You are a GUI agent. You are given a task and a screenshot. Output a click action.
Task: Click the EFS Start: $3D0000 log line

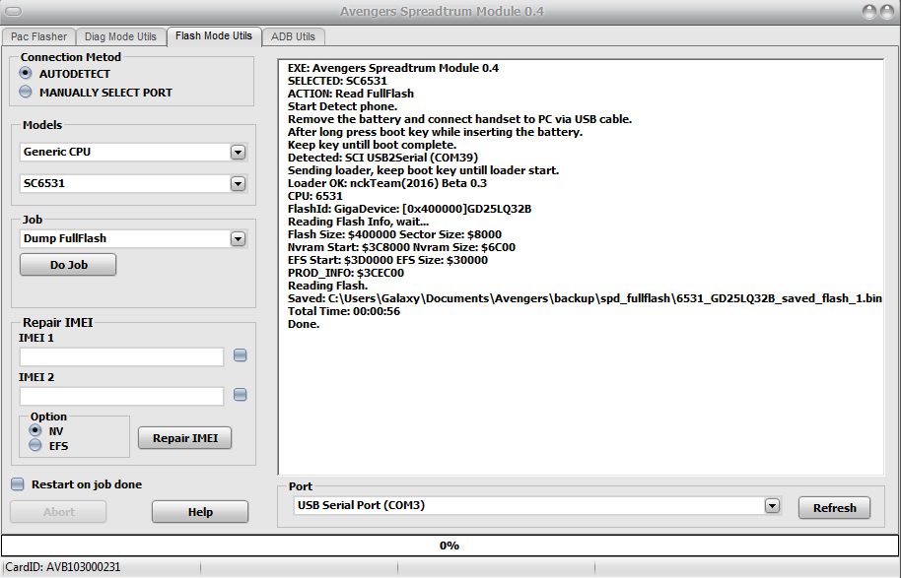(x=387, y=260)
